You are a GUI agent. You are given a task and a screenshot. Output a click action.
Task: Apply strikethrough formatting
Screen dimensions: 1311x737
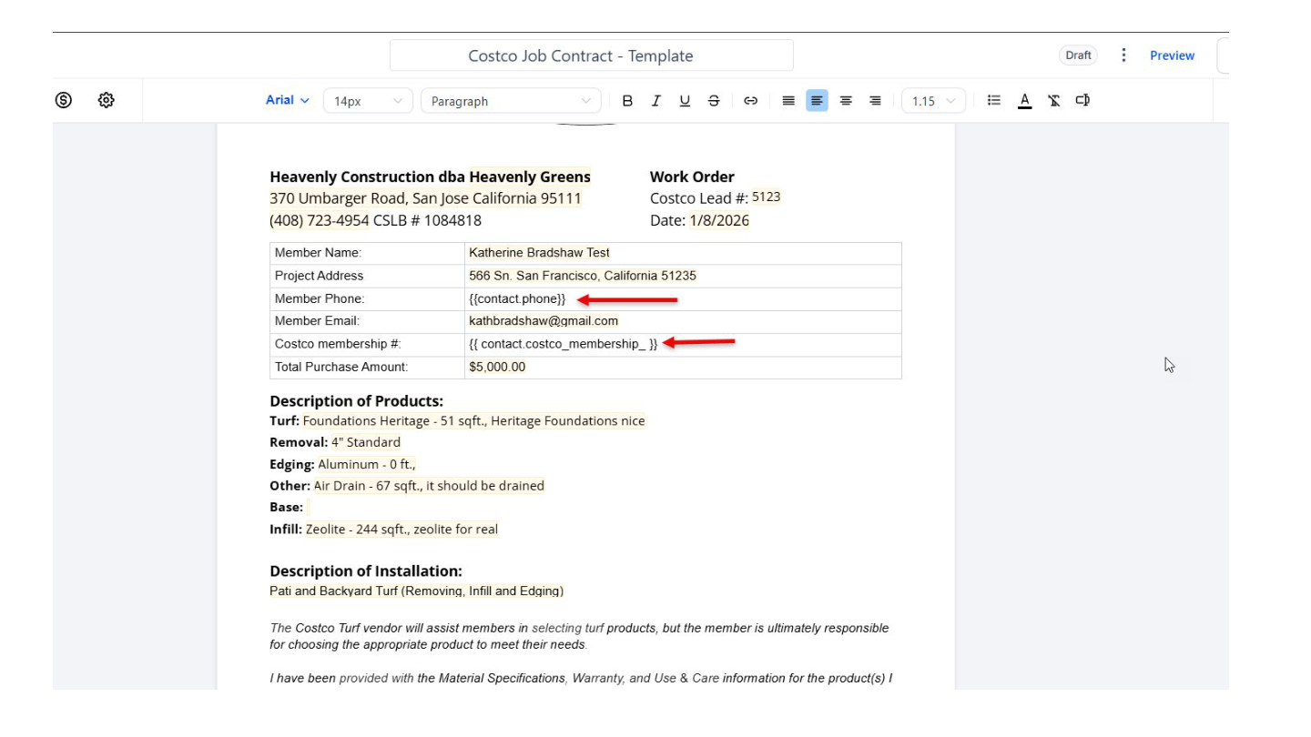coord(714,101)
